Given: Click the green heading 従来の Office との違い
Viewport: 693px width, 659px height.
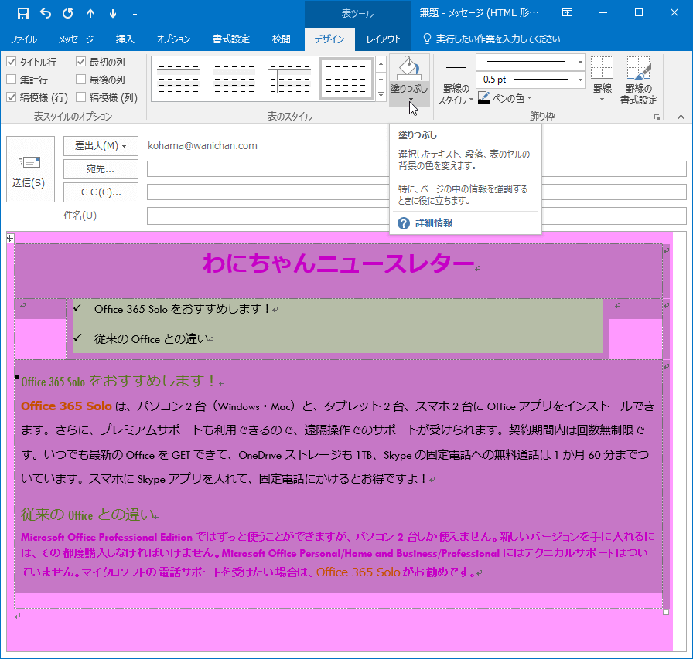Looking at the screenshot, I should [87, 515].
